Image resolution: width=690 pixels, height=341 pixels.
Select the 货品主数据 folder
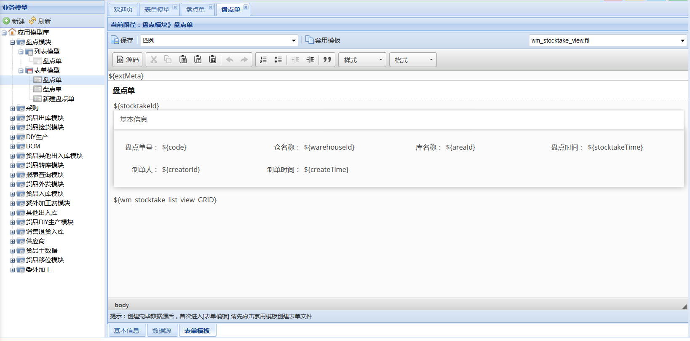coord(42,250)
